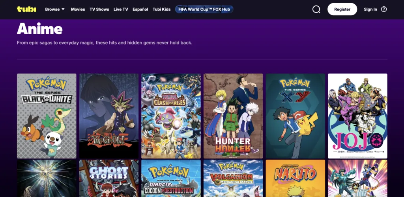Open Pokémon Hoopa Clash of Ages poster

171,116
